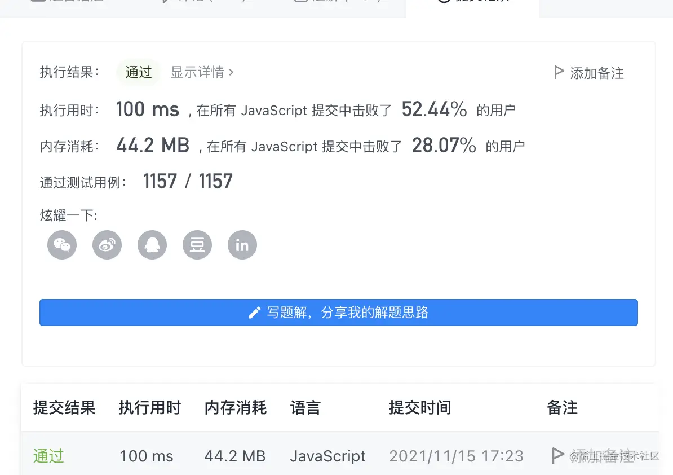This screenshot has width=673, height=475.
Task: Click the 语言 column header
Action: tap(305, 407)
